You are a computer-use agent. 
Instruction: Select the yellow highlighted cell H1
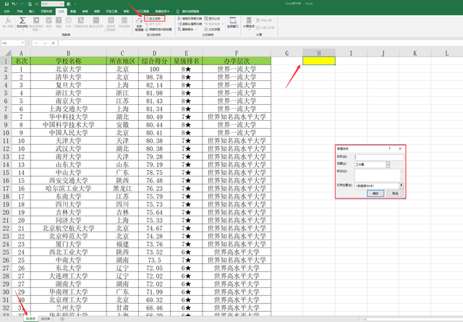(318, 62)
